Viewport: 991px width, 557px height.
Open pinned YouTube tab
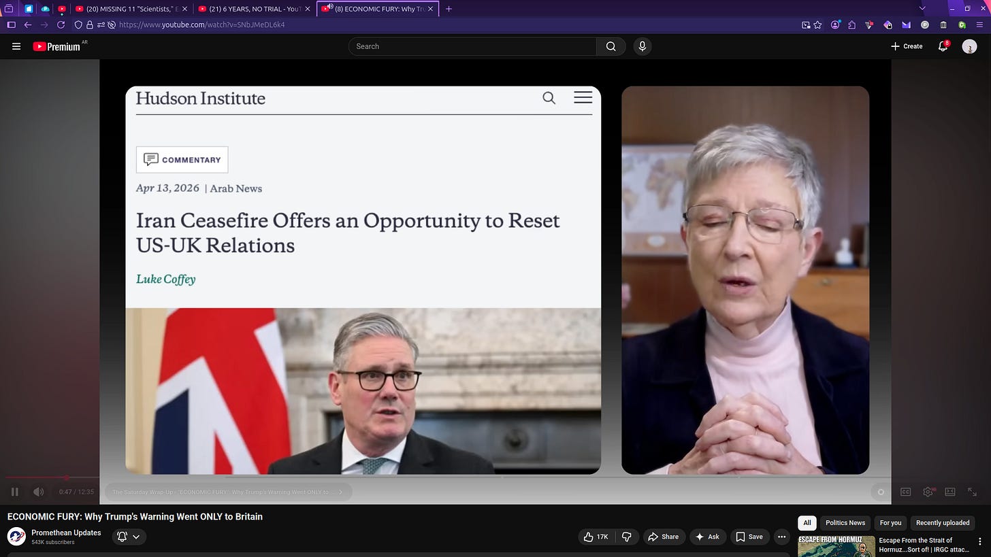click(x=62, y=9)
